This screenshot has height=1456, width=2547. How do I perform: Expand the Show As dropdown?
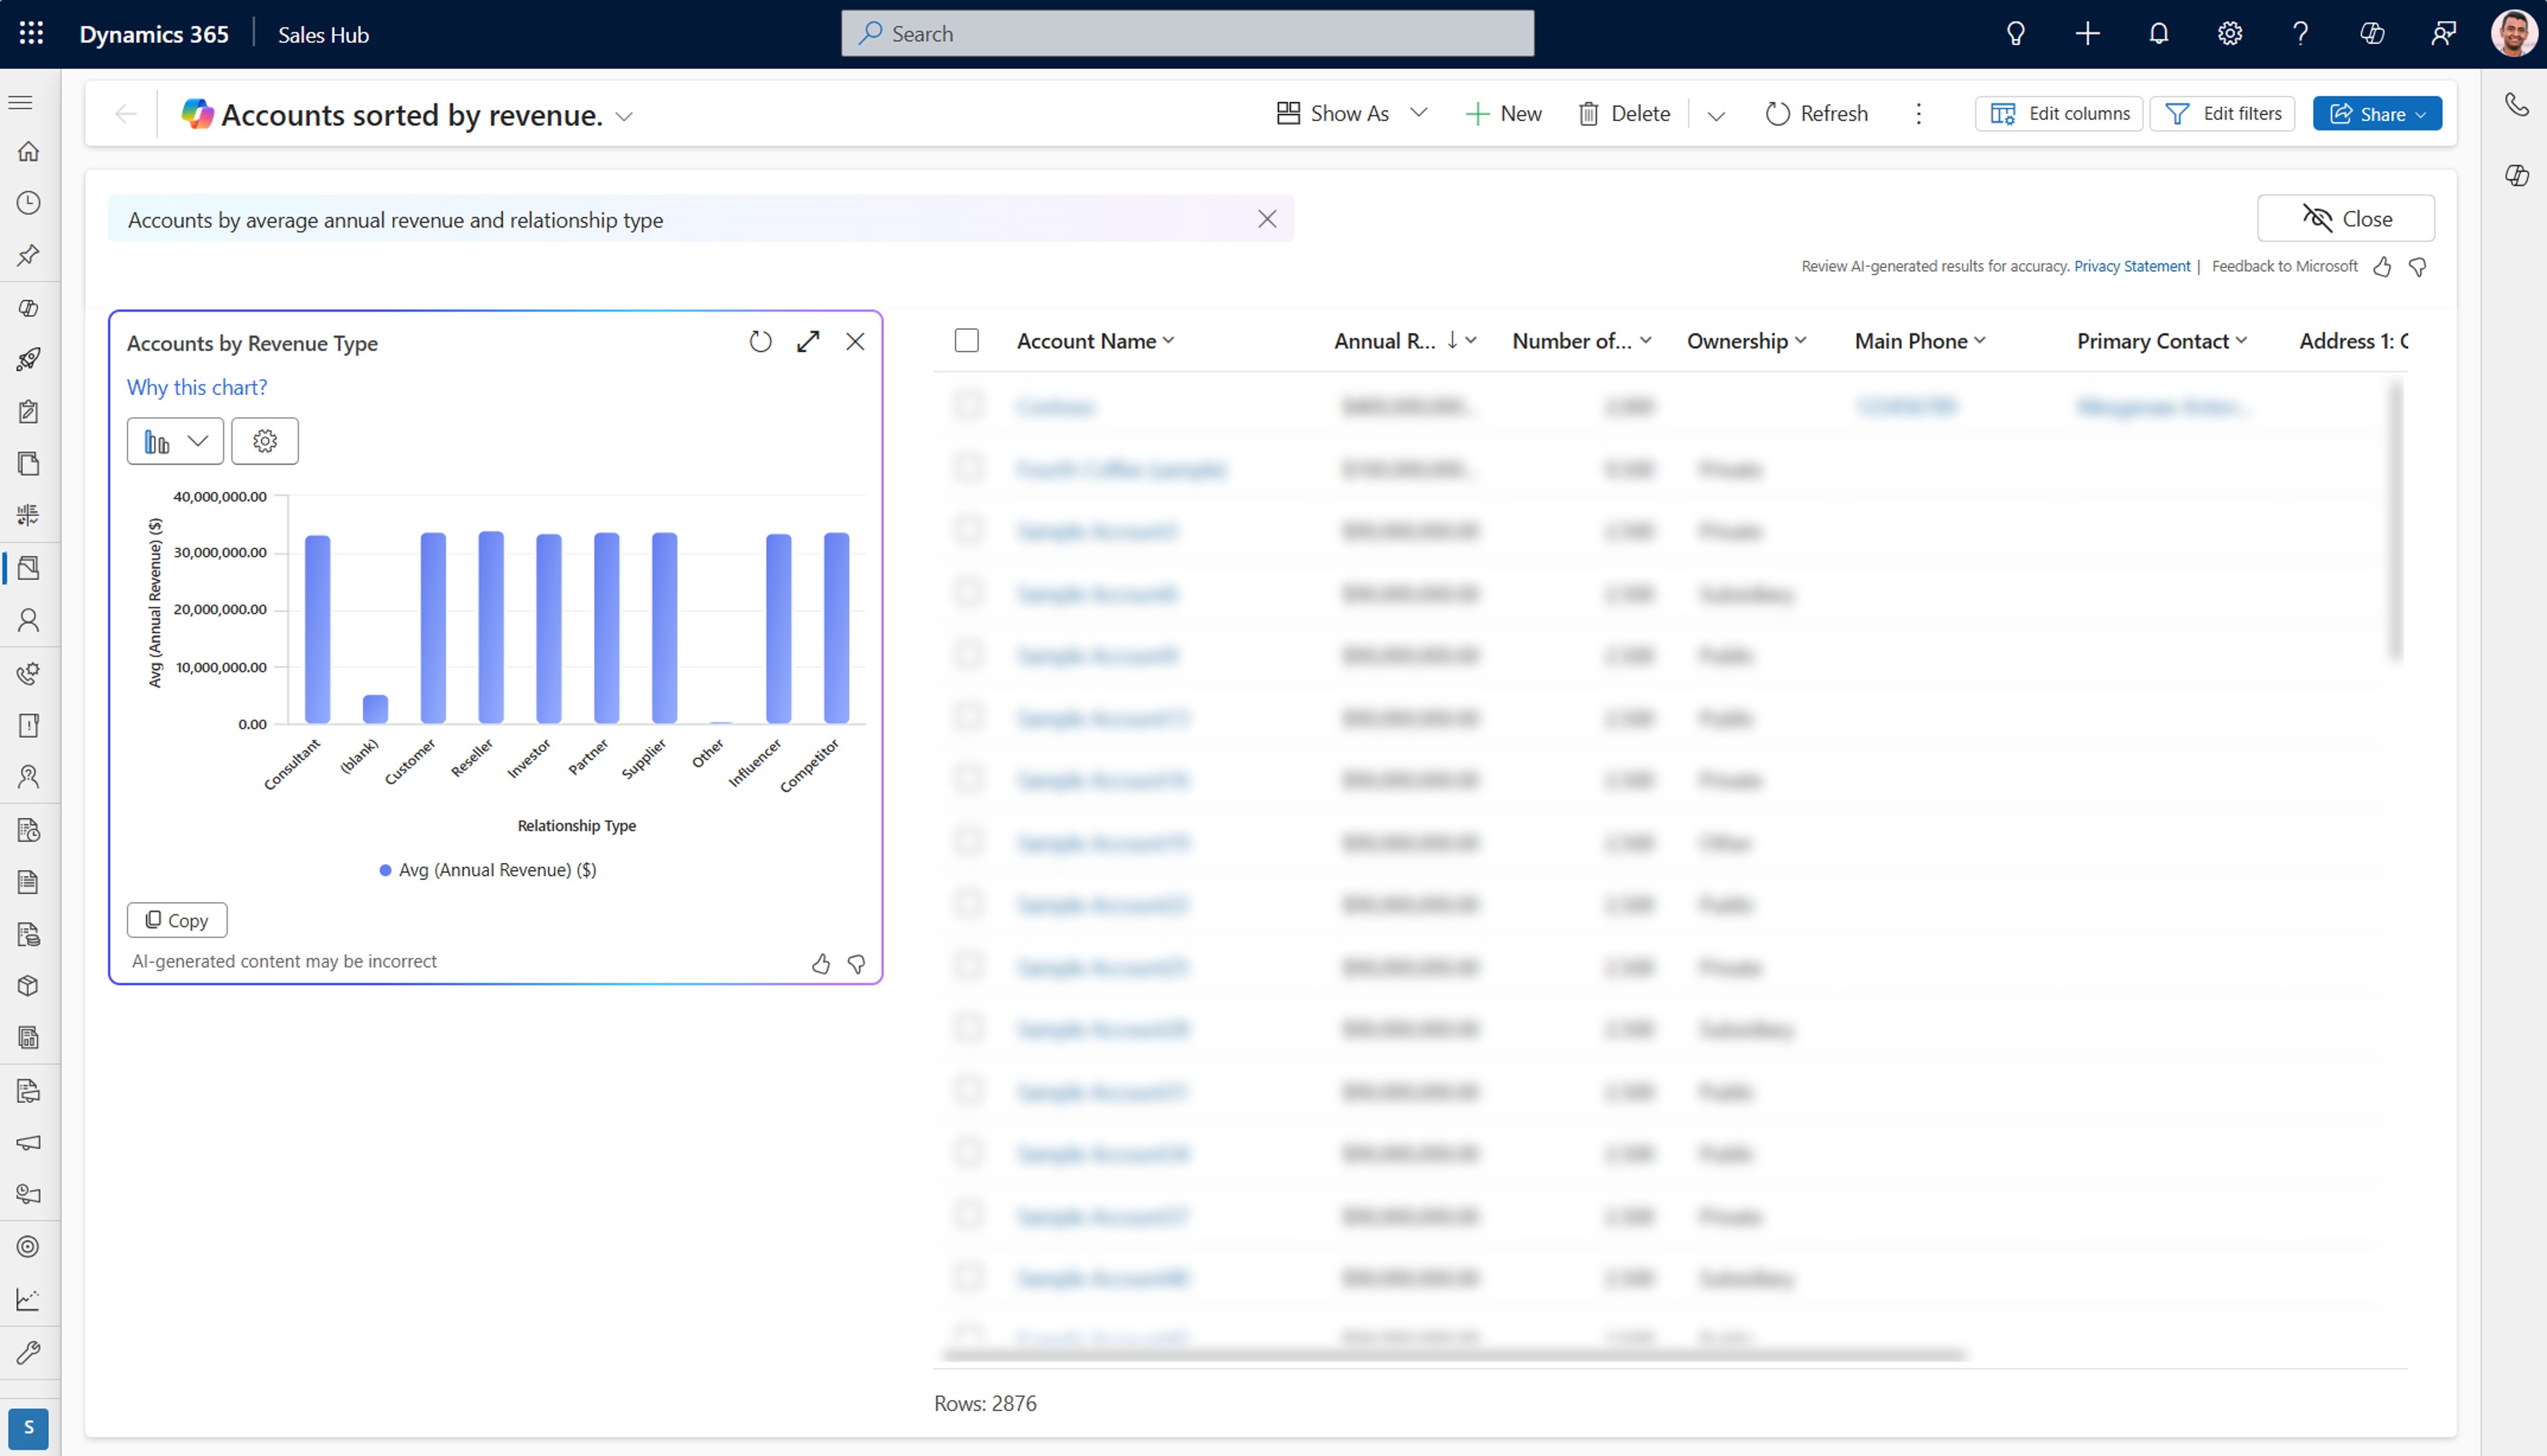[1418, 113]
